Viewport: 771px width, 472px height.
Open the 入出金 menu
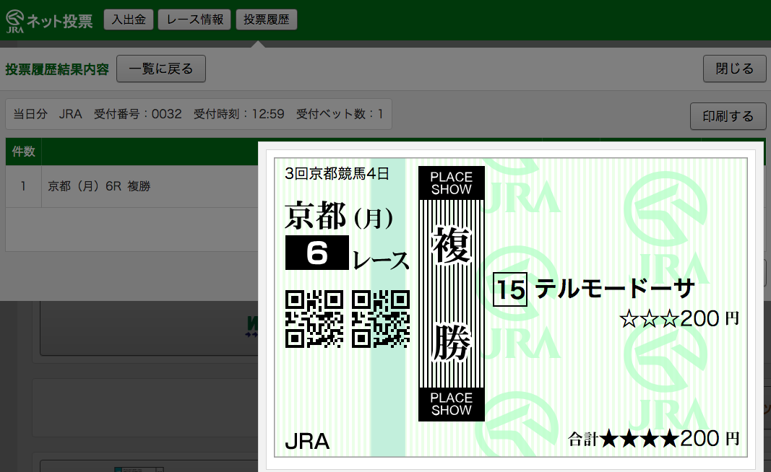(x=129, y=19)
